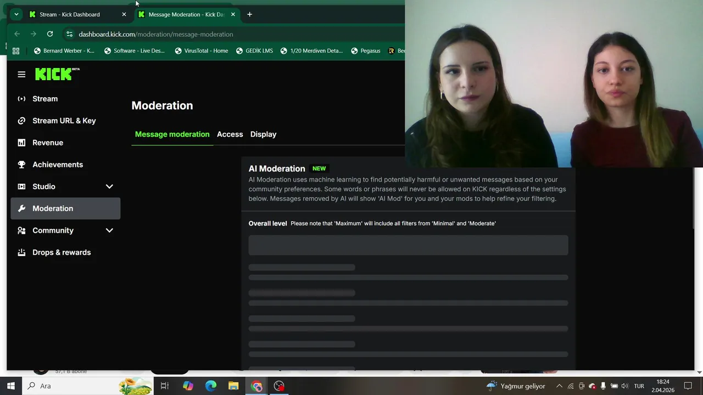Select Moderation in sidebar
Viewport: 703px width, 395px height.
click(65, 208)
